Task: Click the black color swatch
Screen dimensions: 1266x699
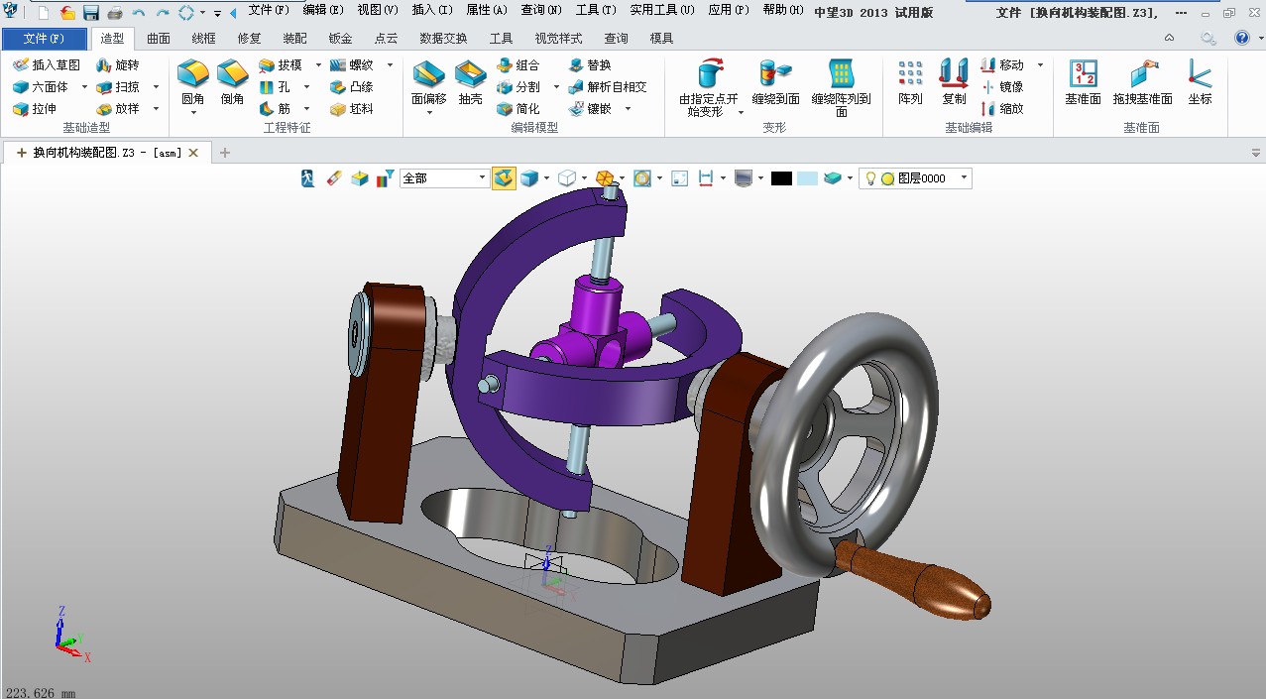Action: (x=781, y=178)
